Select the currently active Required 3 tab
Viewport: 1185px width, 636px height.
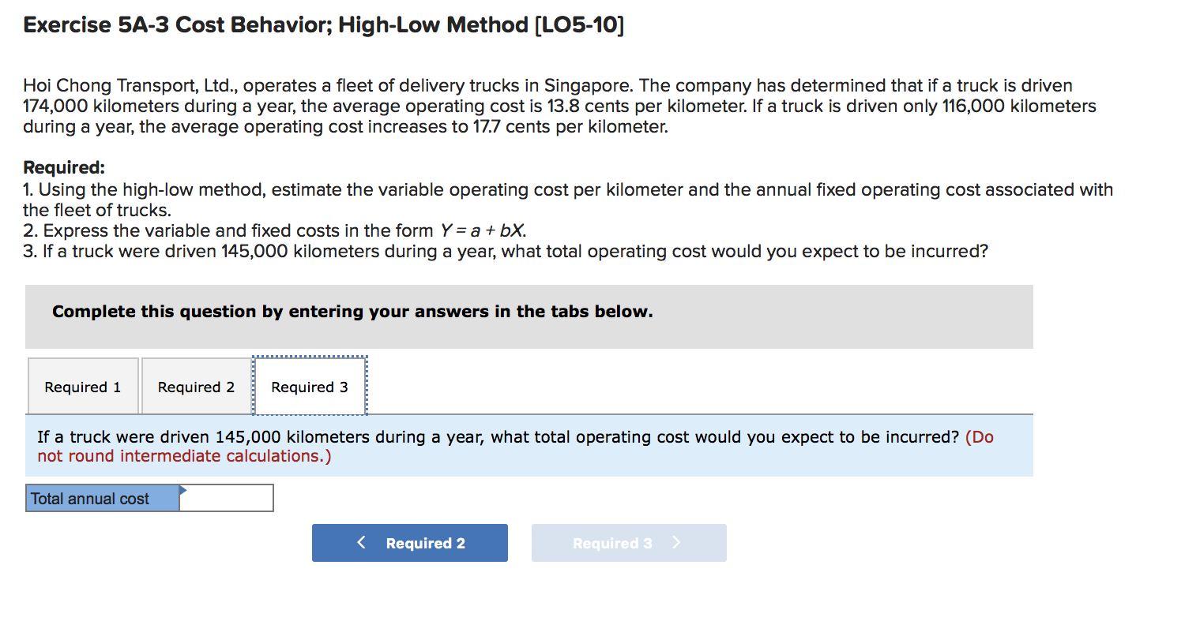point(309,387)
